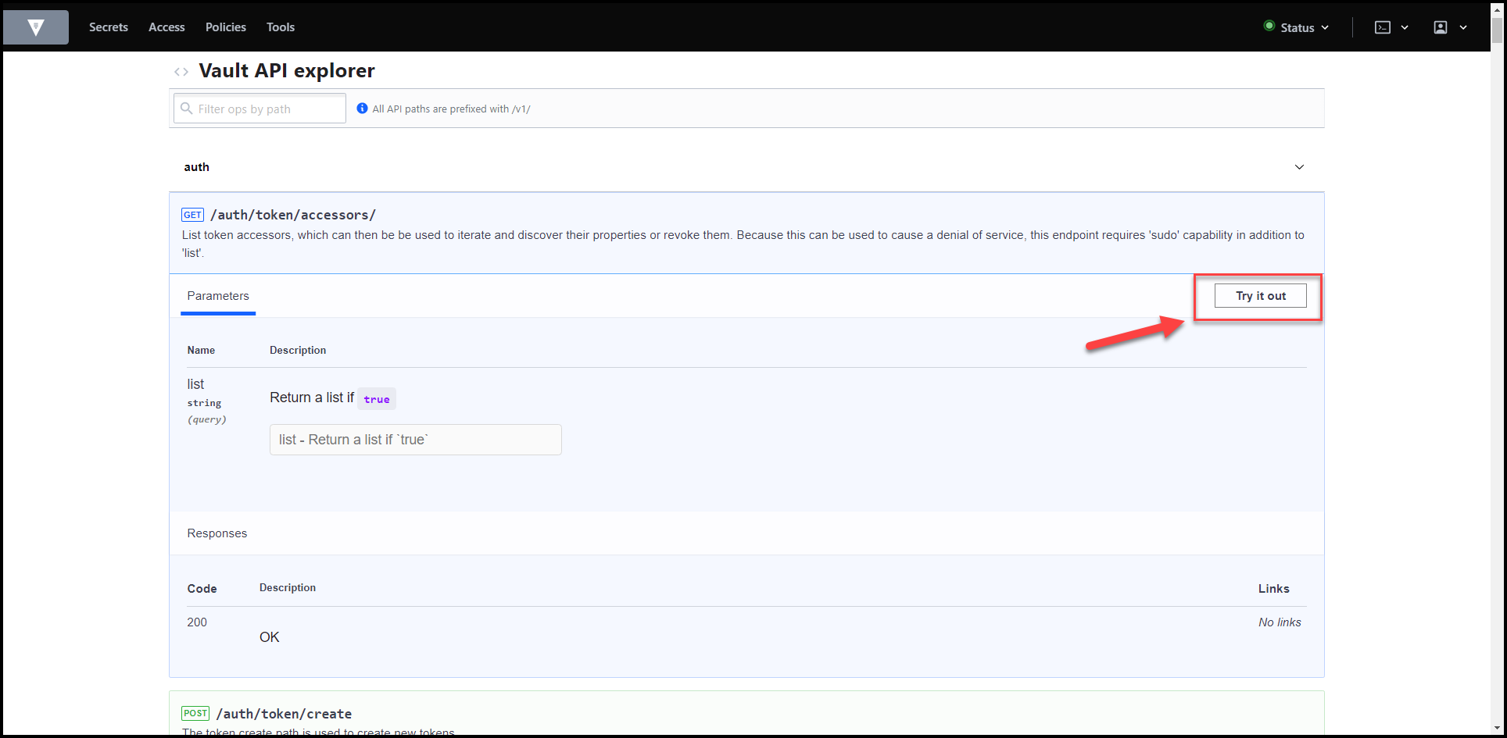Click the blue info icon about /v1/ prefix
The width and height of the screenshot is (1507, 738).
362,109
